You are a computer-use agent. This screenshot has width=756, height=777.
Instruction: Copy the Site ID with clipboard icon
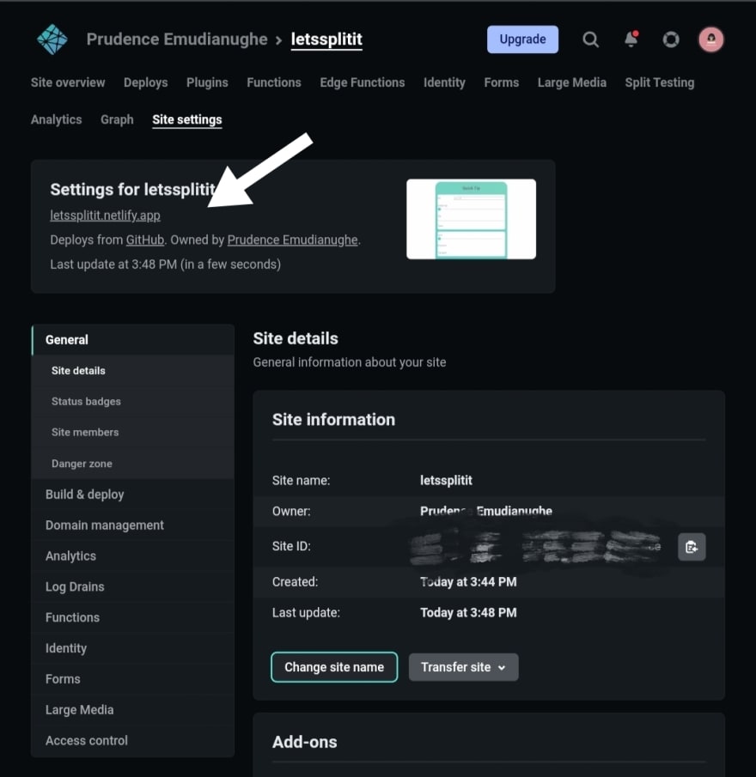click(692, 547)
